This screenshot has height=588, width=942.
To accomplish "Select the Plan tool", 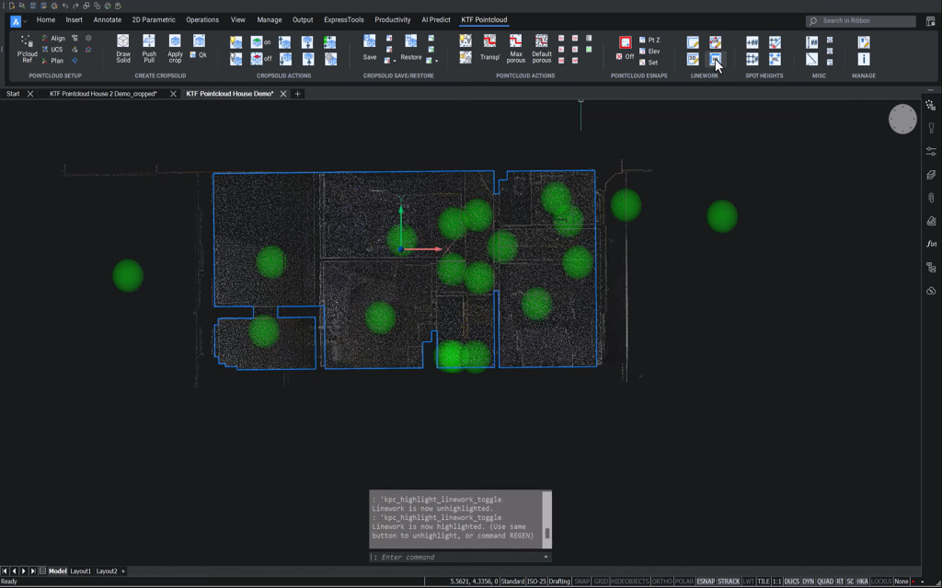I will click(55, 60).
